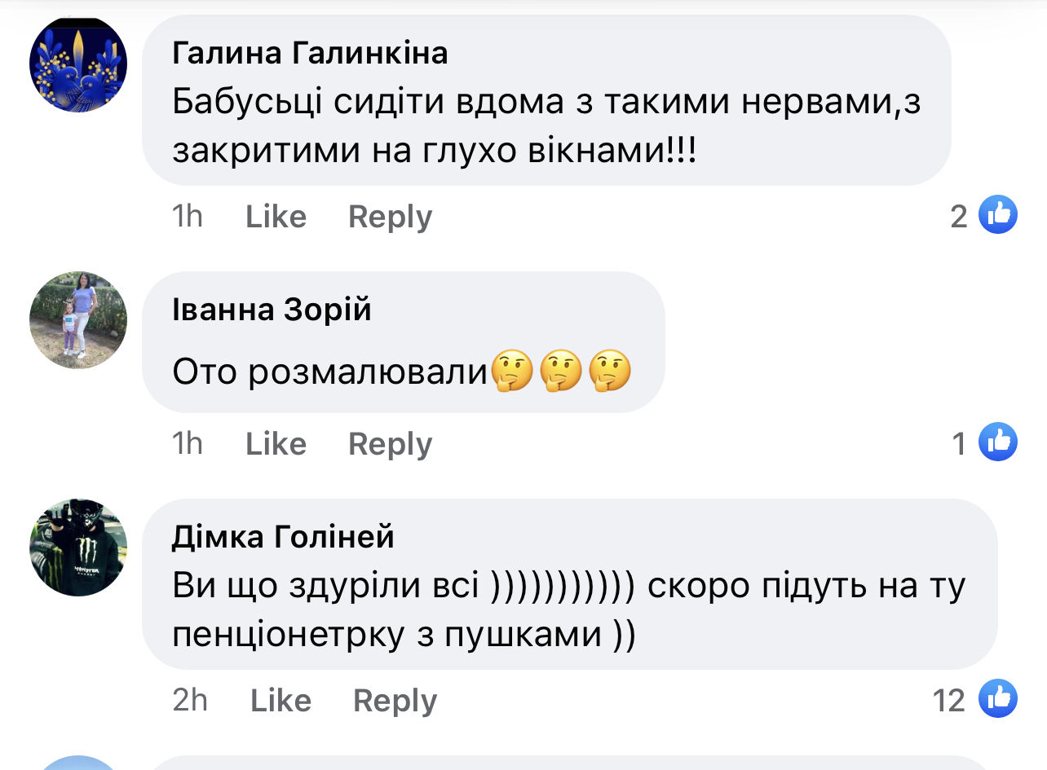Like Галина Галинкіна's comment
The width and height of the screenshot is (1047, 770).
click(276, 217)
